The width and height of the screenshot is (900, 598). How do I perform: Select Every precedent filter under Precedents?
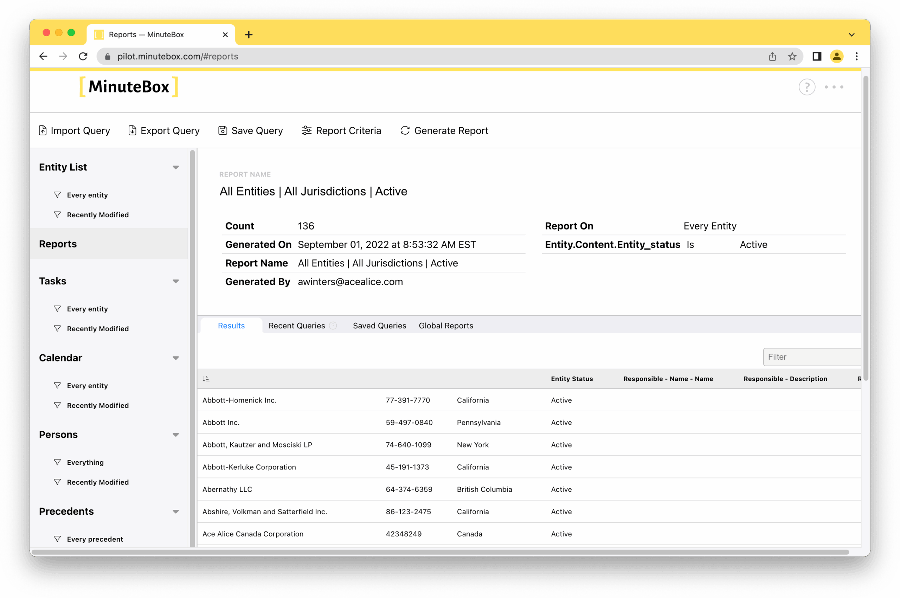95,539
